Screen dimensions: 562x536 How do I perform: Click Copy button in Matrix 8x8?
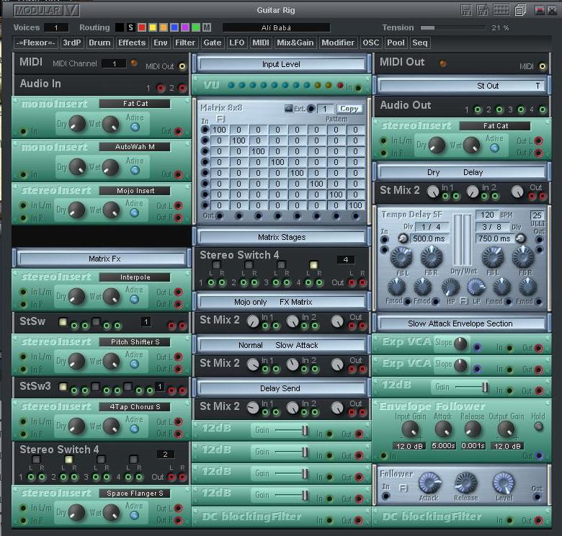pyautogui.click(x=349, y=109)
